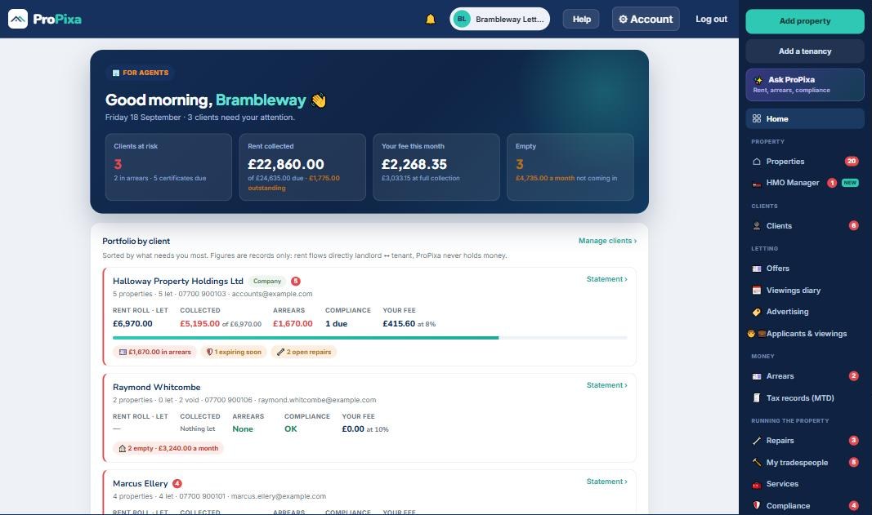Screen dimensions: 872x515
Task: Click the Ask ProPixa sparkle icon
Action: (x=758, y=80)
